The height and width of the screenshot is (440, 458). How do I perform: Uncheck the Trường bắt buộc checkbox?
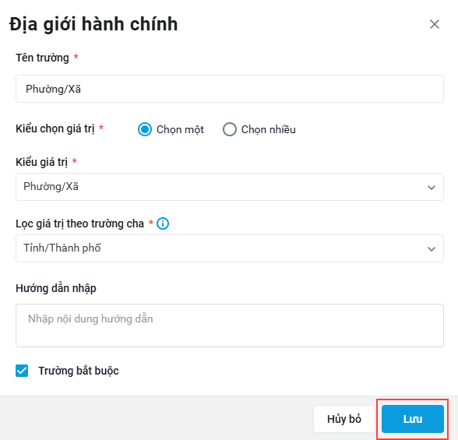(x=22, y=371)
